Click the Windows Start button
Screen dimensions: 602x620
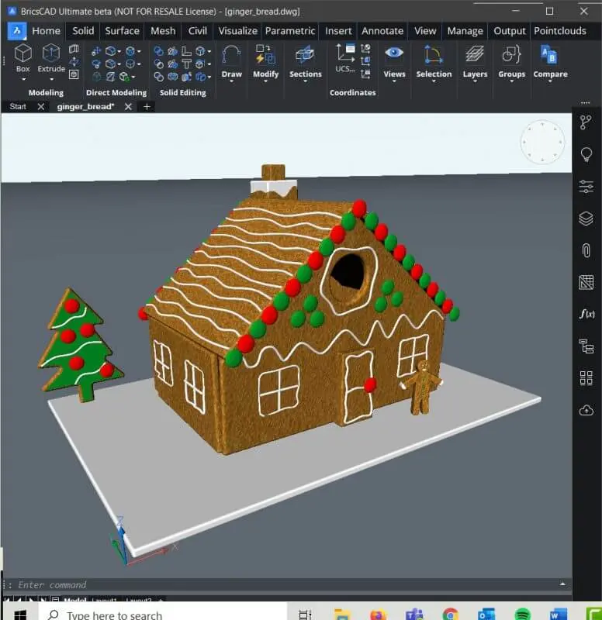click(x=20, y=614)
